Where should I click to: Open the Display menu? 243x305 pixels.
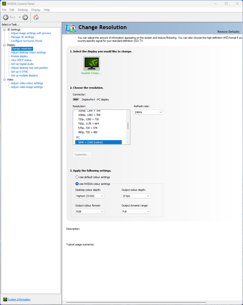click(x=36, y=10)
